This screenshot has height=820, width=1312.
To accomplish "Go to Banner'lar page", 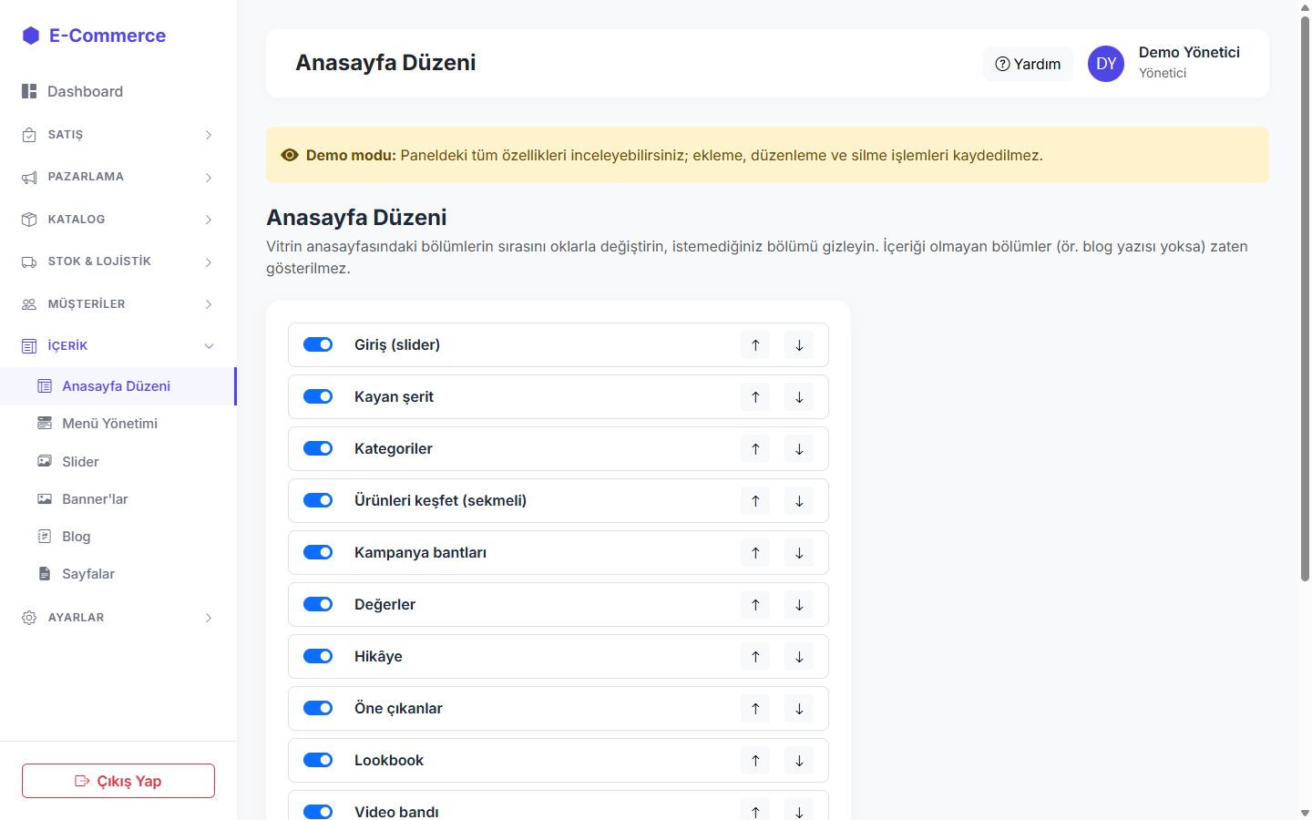I will (x=118, y=499).
